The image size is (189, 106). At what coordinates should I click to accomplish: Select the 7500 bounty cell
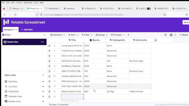[95, 46]
